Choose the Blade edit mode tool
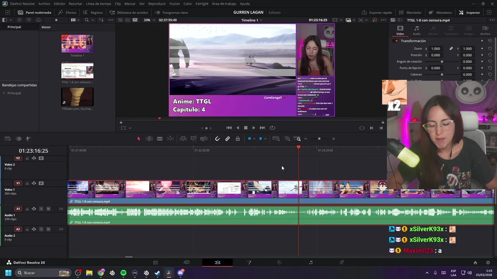The image size is (497, 279). 160,139
